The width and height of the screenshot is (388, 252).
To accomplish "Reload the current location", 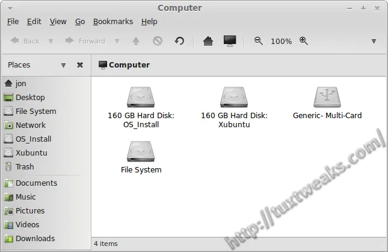I will pyautogui.click(x=179, y=41).
